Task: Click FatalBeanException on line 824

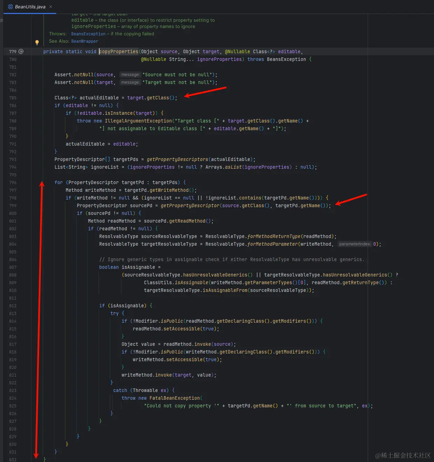Action: pos(175,398)
